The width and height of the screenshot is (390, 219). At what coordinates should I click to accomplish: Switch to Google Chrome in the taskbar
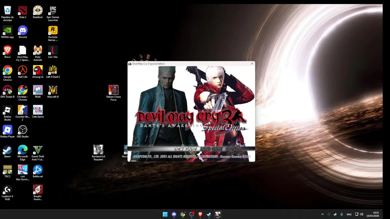(x=183, y=214)
